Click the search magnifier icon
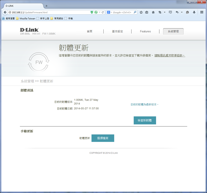Screen dimensions: 207x193 (135, 12)
